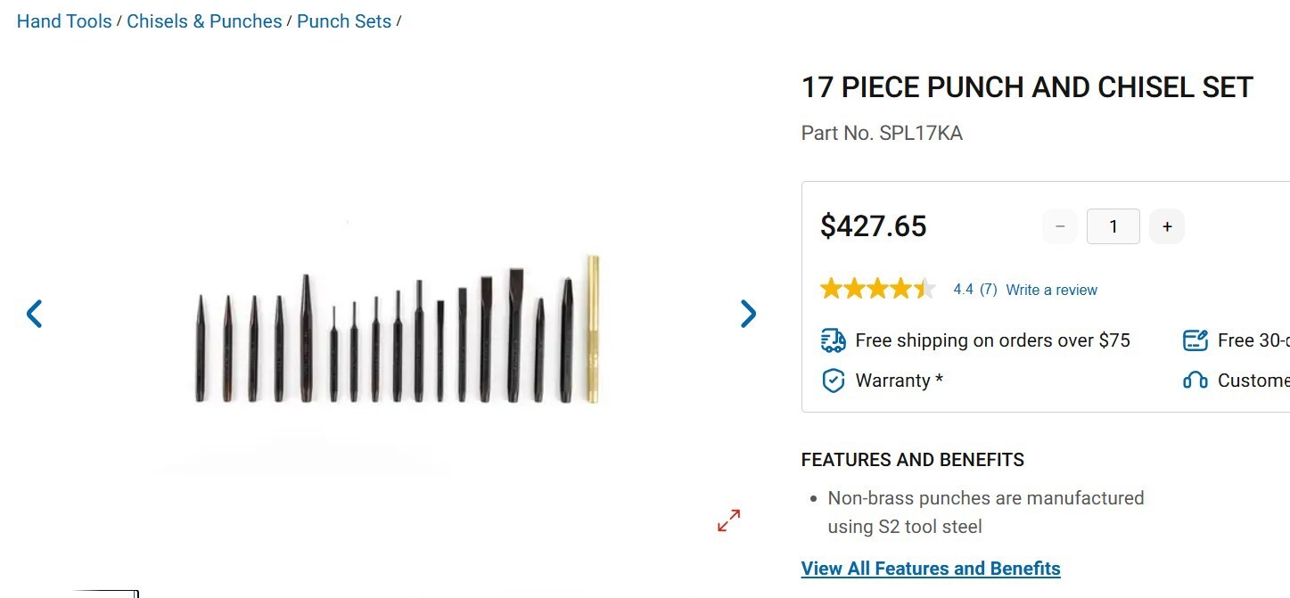Go to Chisels & Punches category
This screenshot has height=598, width=1290.
pyautogui.click(x=204, y=21)
